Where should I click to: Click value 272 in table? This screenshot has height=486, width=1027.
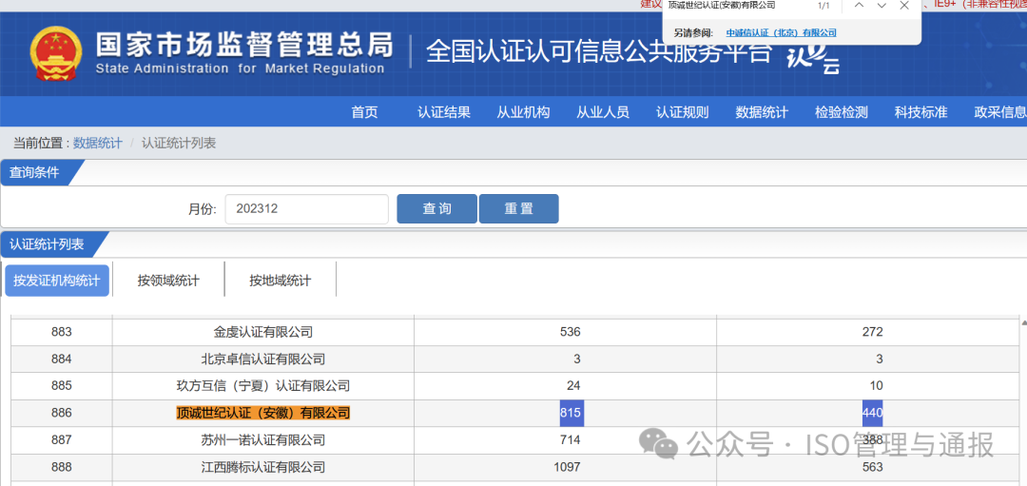pos(872,332)
